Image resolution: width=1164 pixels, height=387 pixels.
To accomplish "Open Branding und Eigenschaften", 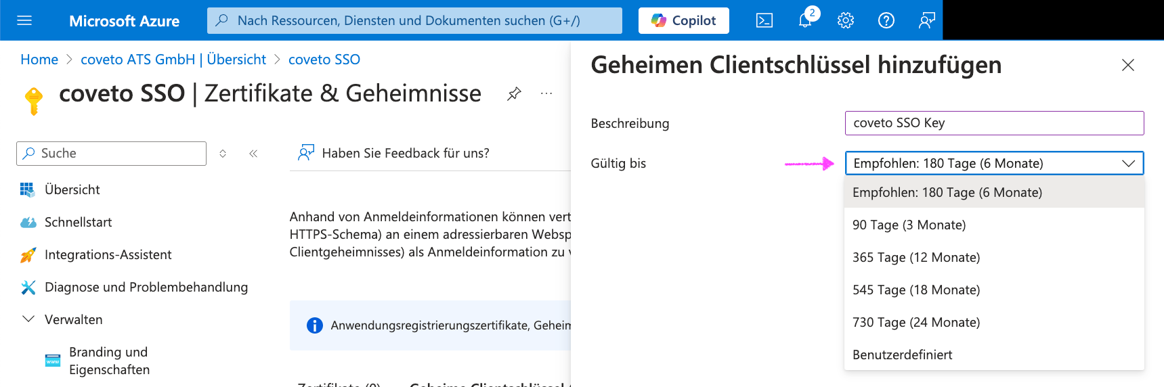I will tap(109, 361).
